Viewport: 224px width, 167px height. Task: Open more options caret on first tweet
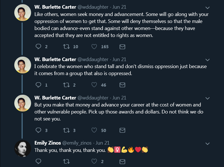207,7
